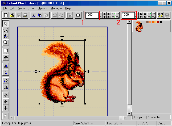Click the second 1000 value field

point(128,15)
